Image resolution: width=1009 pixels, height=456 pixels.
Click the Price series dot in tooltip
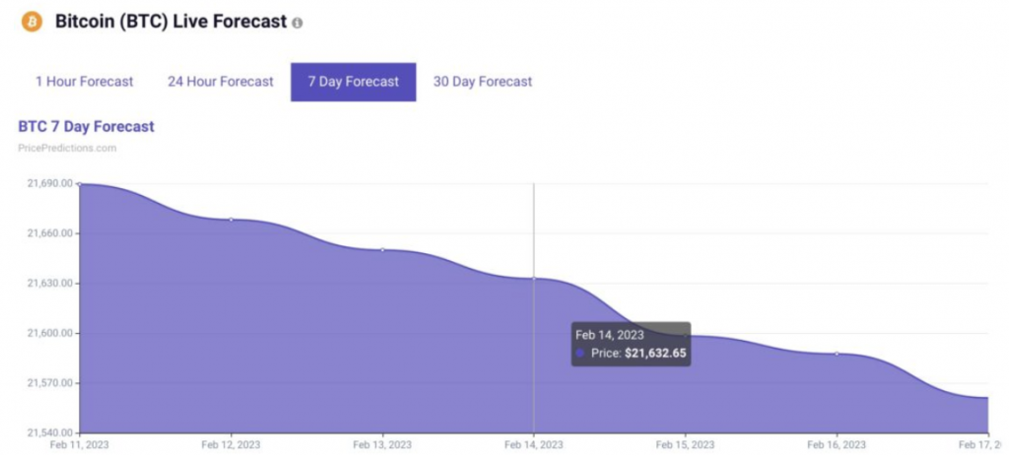point(580,353)
